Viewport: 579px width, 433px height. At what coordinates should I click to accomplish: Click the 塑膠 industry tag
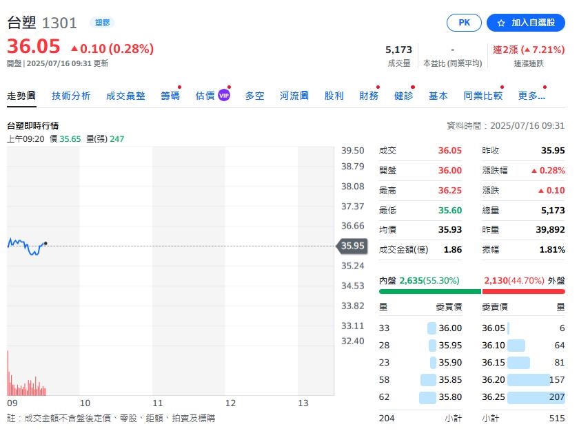pos(101,22)
